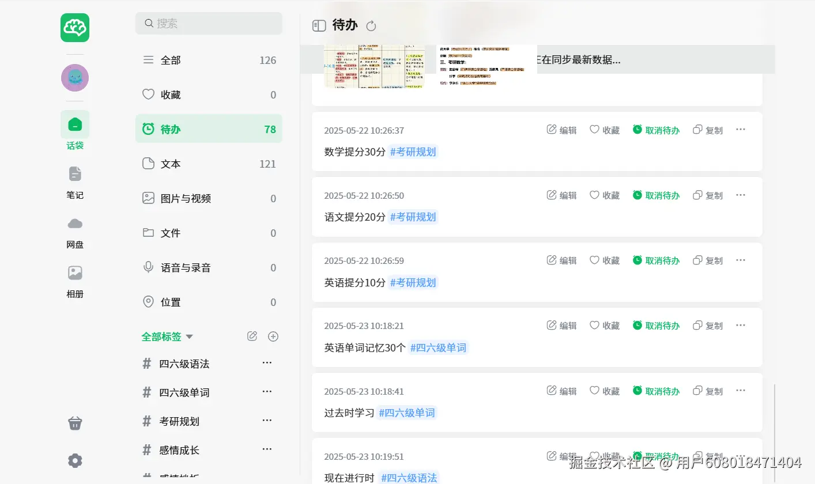Open the 笔记 notes section
This screenshot has height=484, width=815.
click(x=75, y=182)
